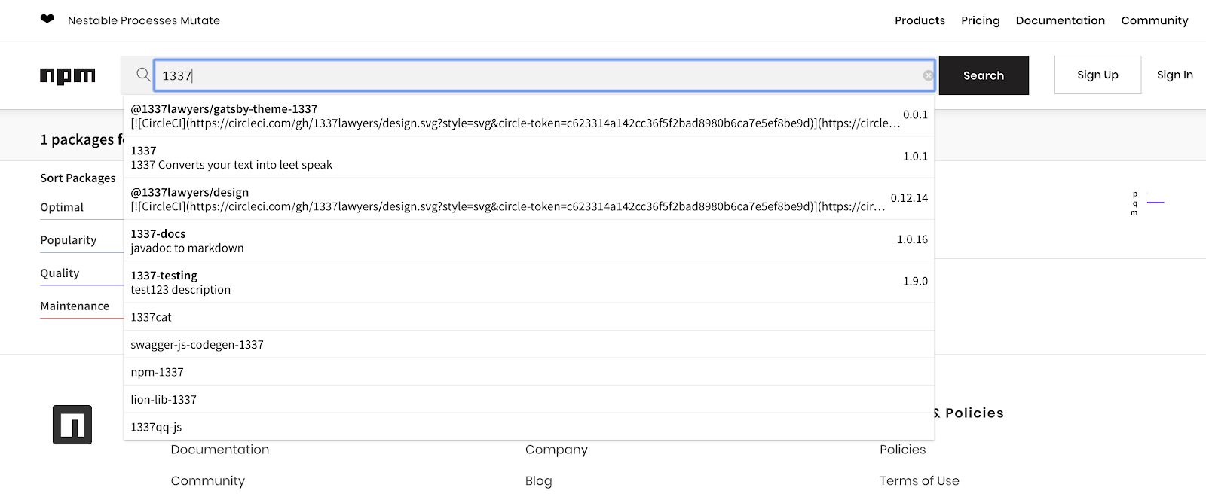Open the top Community menu item
The width and height of the screenshot is (1206, 497).
(1154, 20)
